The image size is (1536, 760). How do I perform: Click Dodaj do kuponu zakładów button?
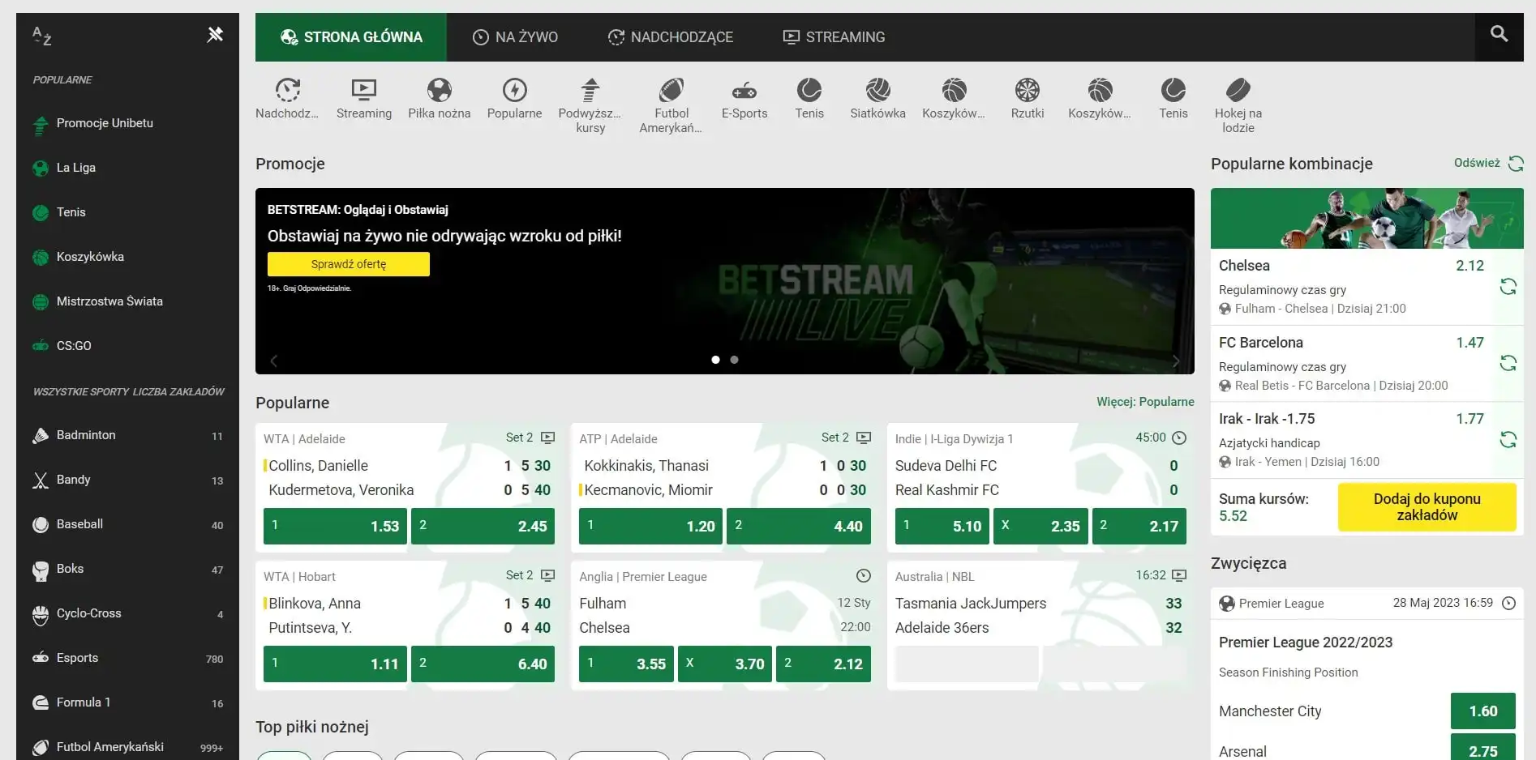point(1427,507)
